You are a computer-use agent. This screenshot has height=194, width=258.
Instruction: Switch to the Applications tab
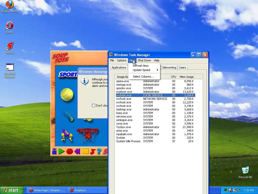[x=119, y=67]
